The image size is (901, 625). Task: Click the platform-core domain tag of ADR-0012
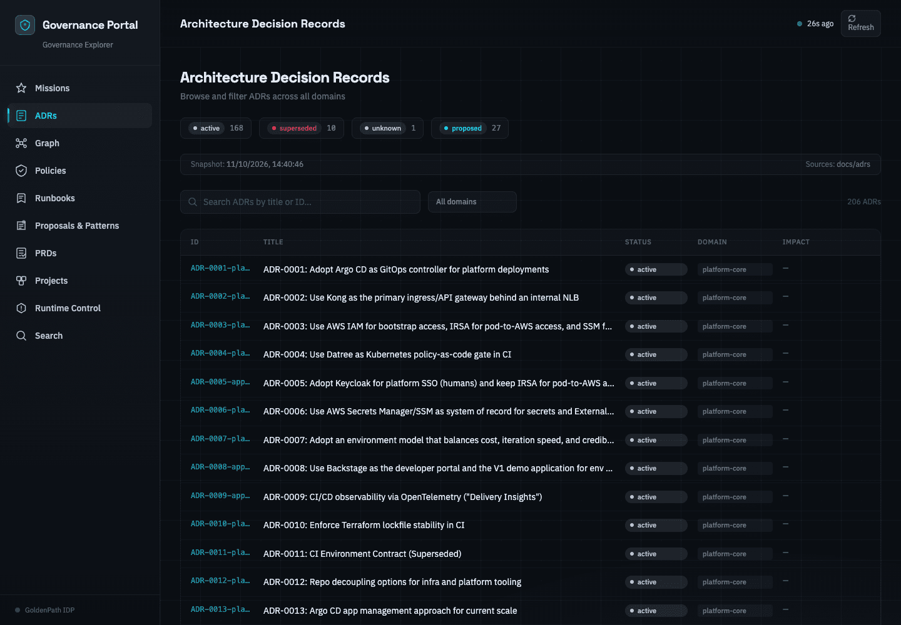coord(735,582)
